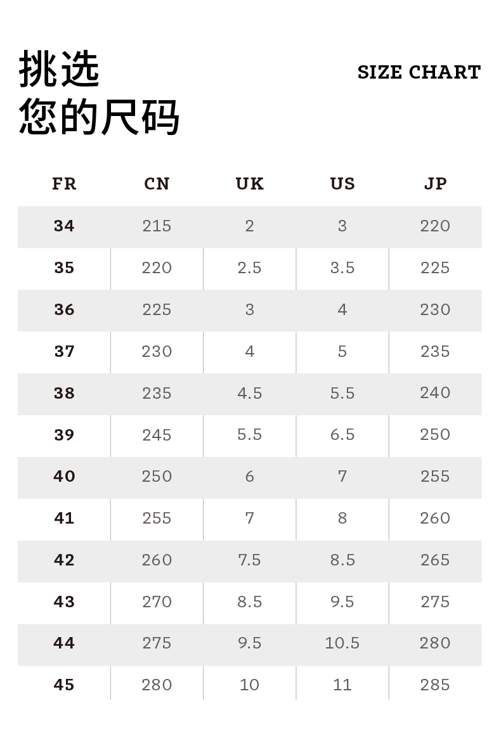The height and width of the screenshot is (748, 501).
Task: Click CN value 245 in row 39
Action: (x=157, y=435)
